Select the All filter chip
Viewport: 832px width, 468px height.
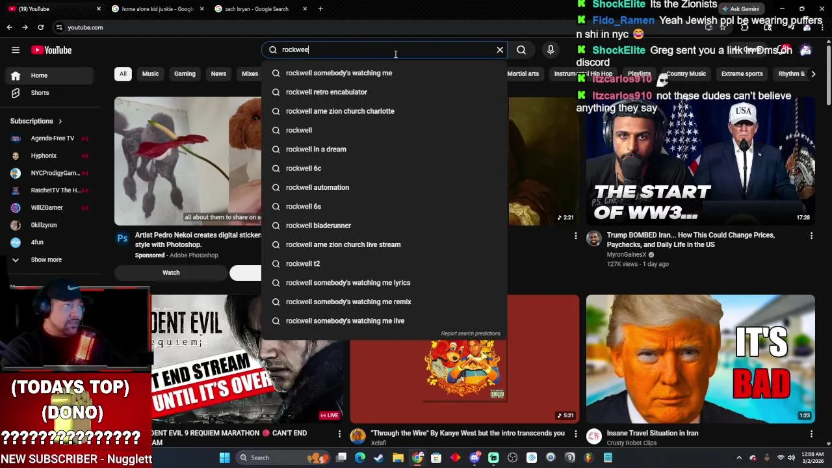[x=123, y=74]
